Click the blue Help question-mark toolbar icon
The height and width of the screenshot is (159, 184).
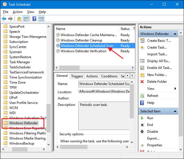(34, 19)
